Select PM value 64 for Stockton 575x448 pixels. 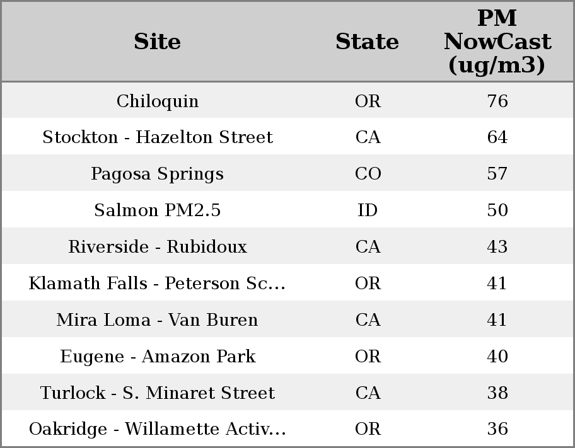pyautogui.click(x=497, y=137)
